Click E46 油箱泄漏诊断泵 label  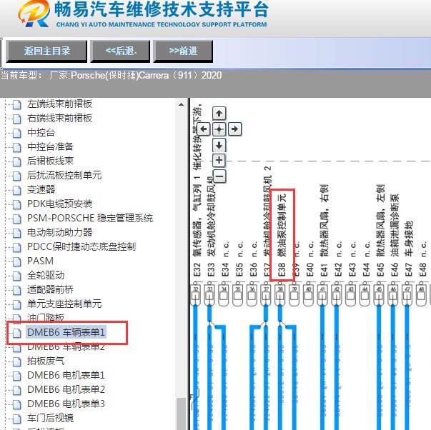pos(395,235)
